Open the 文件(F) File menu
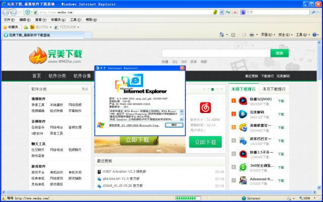Image resolution: width=323 pixels, height=202 pixels. tap(9, 20)
